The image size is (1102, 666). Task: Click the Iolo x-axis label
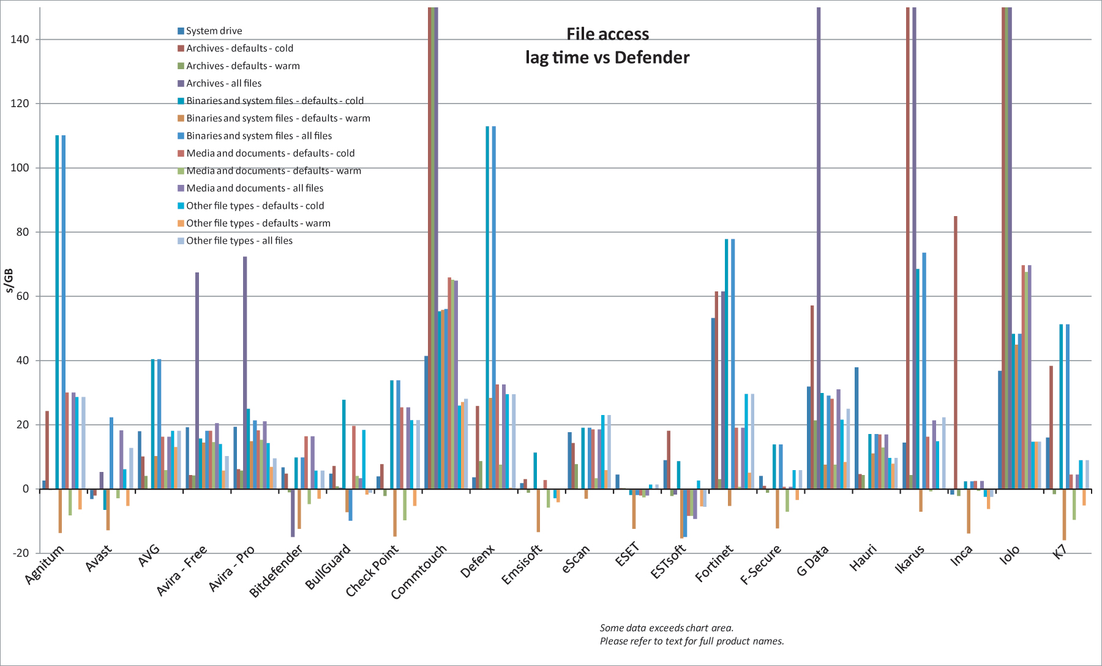(1010, 555)
